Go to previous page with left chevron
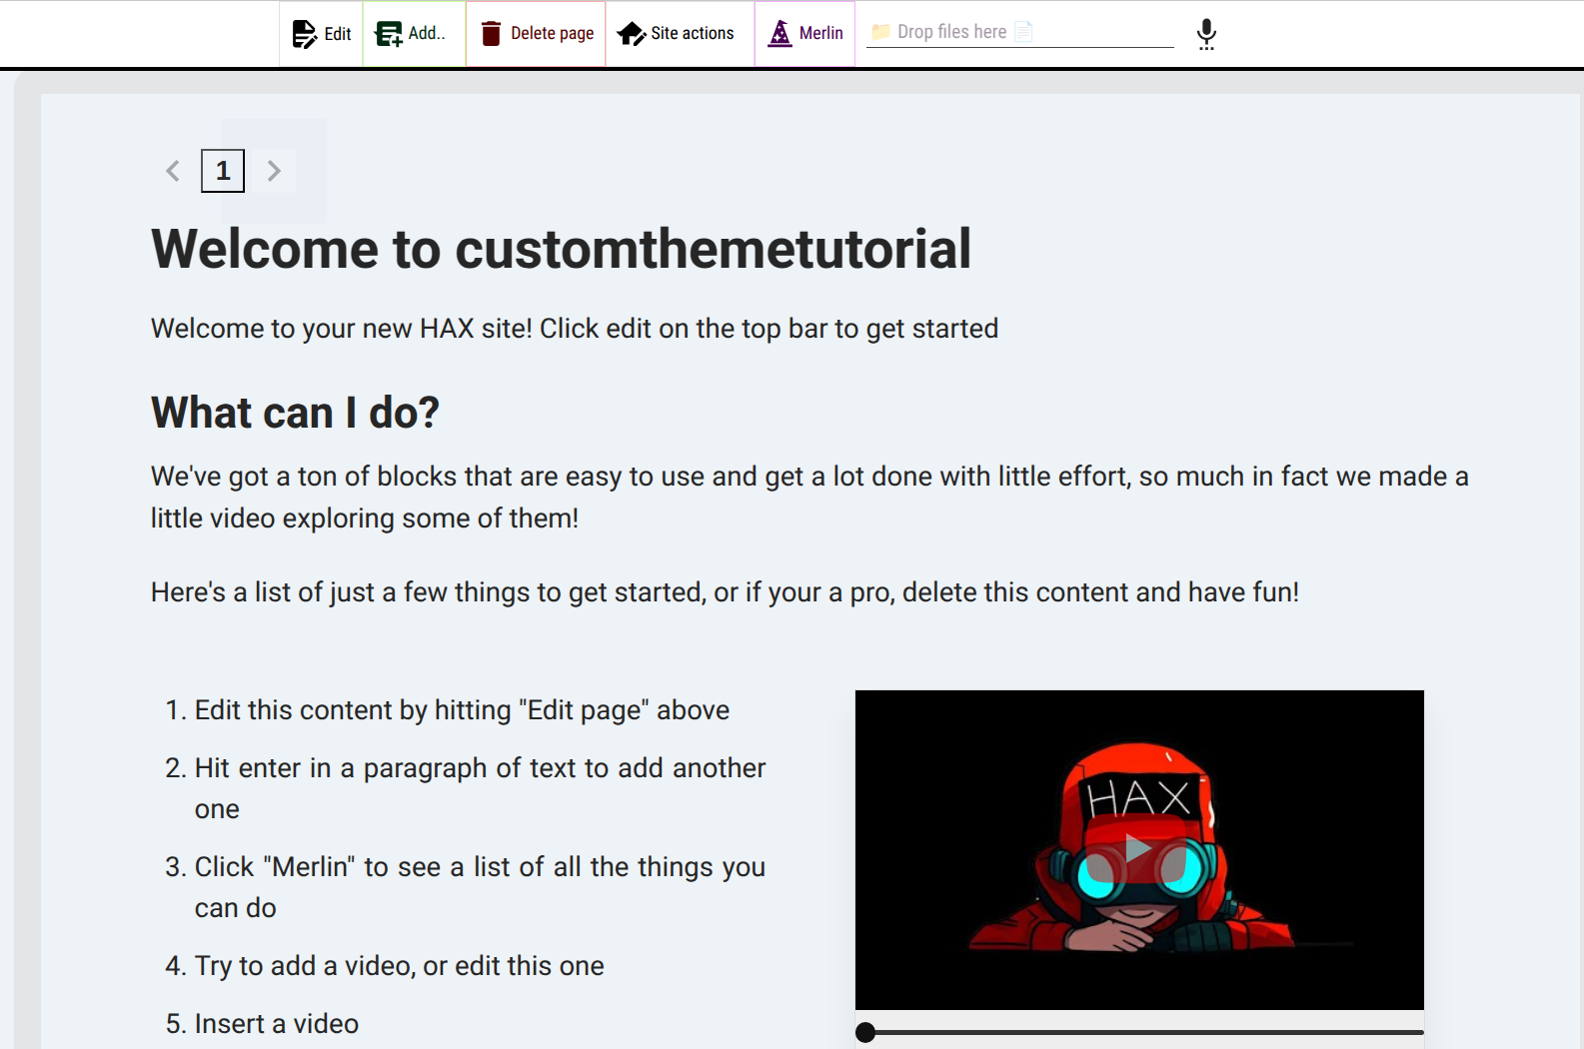1584x1049 pixels. (173, 171)
